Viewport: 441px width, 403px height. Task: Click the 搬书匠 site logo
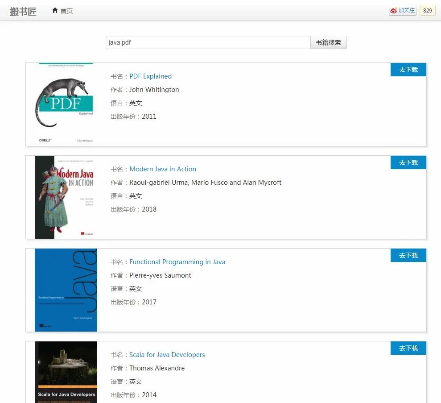(x=23, y=11)
